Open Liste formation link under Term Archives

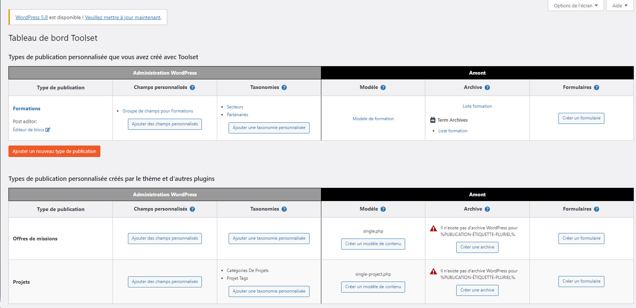[453, 131]
